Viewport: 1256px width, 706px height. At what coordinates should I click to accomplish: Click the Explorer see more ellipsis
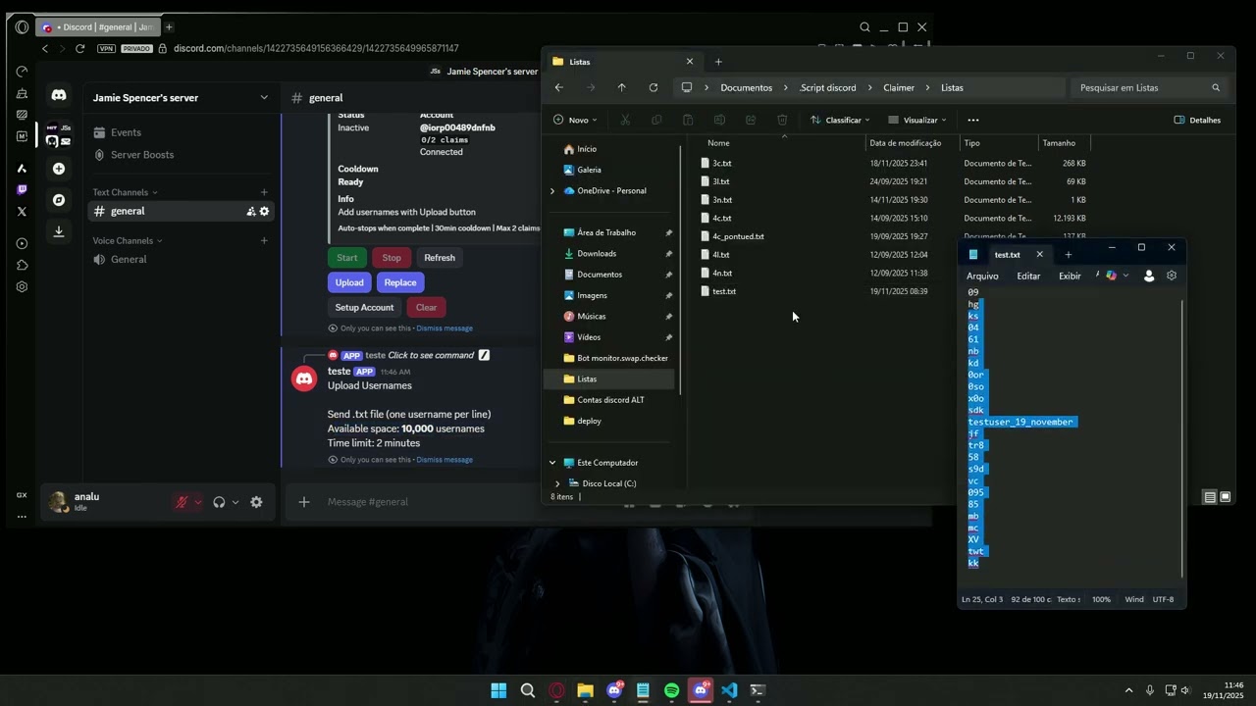(973, 120)
